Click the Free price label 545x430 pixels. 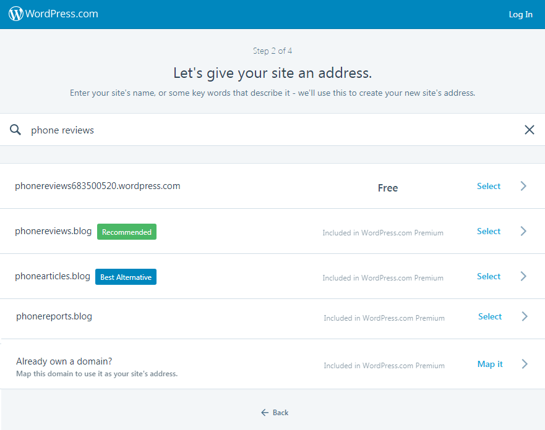tap(388, 188)
